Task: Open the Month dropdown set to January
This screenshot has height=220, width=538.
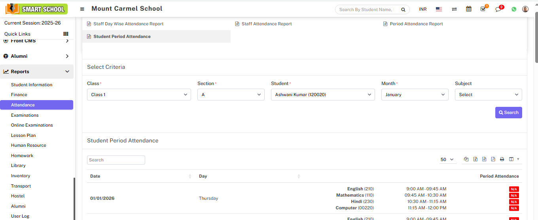Action: (415, 95)
